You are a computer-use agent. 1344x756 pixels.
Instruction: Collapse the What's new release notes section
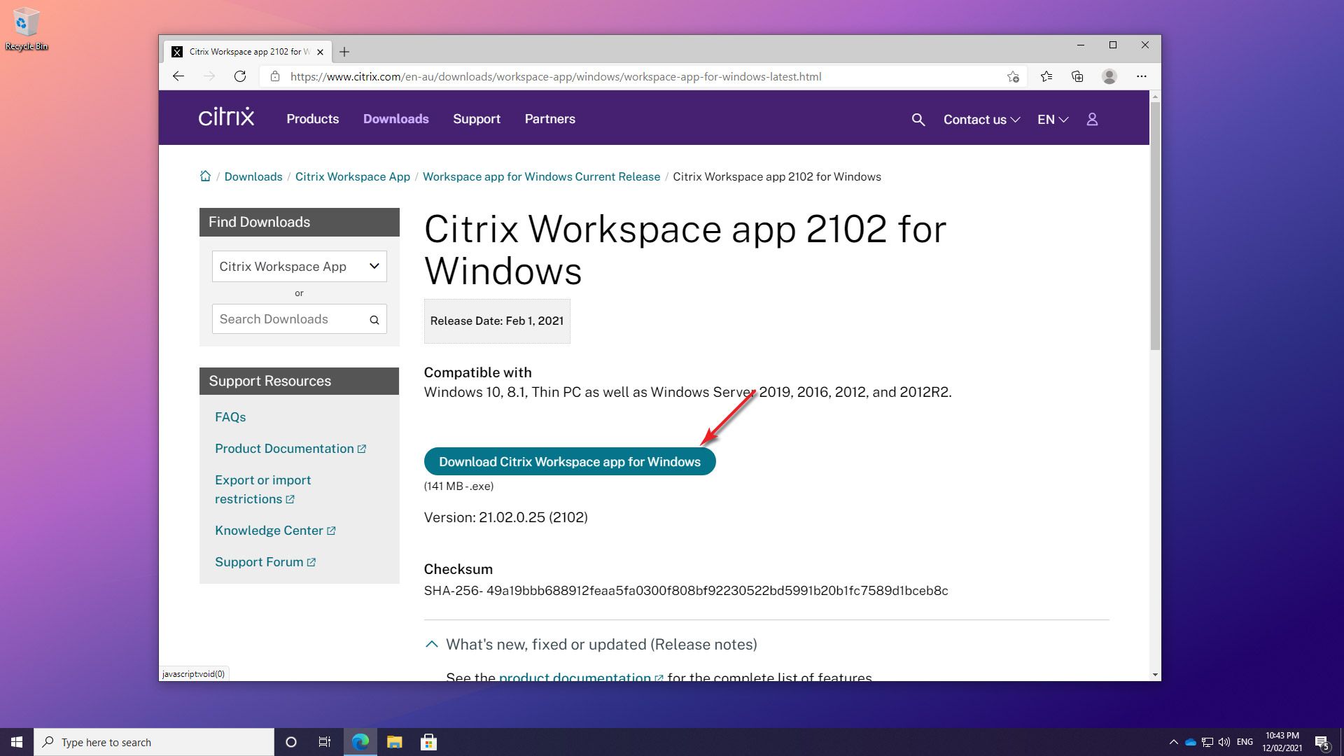click(x=432, y=644)
